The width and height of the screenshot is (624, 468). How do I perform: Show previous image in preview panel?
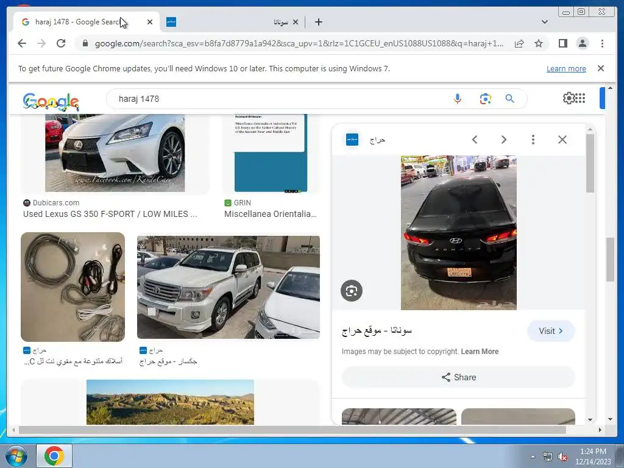click(x=474, y=140)
